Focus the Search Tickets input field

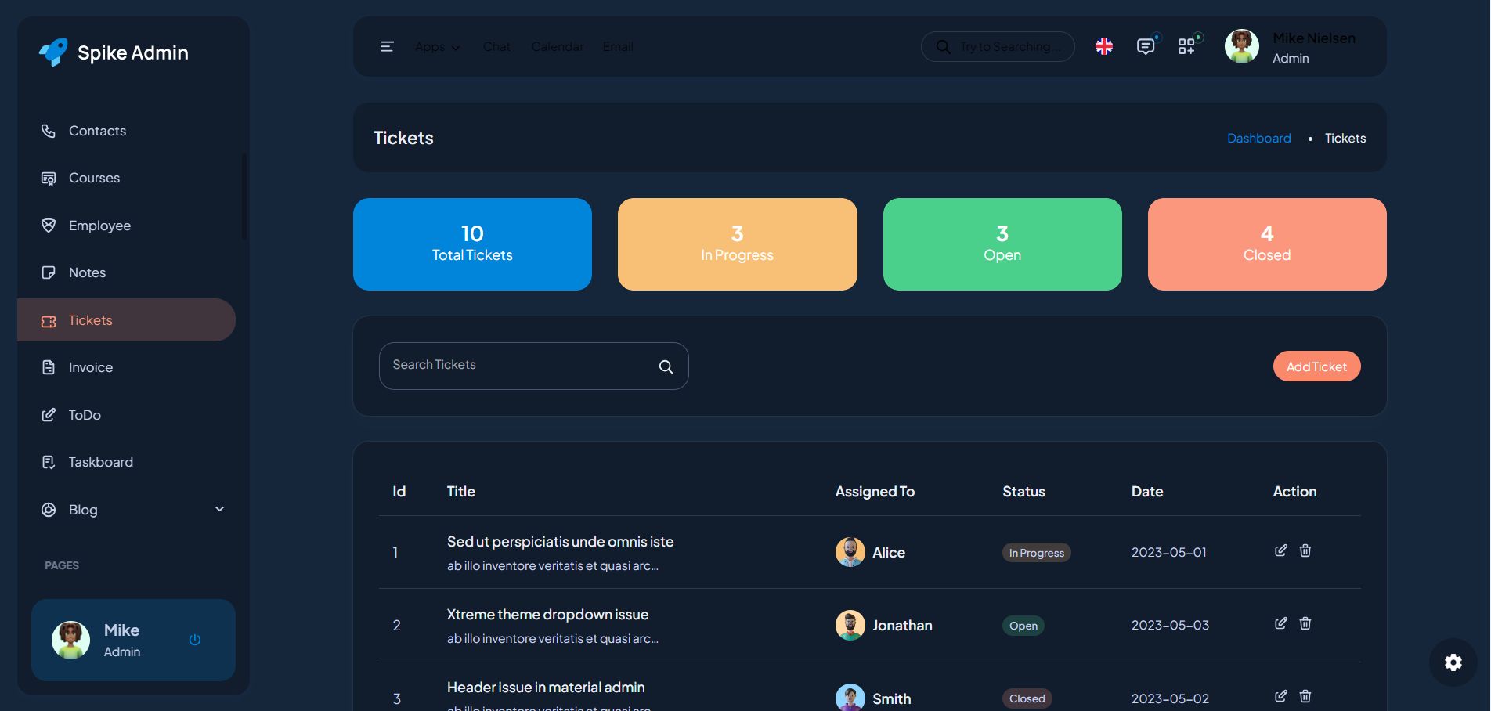pos(517,366)
